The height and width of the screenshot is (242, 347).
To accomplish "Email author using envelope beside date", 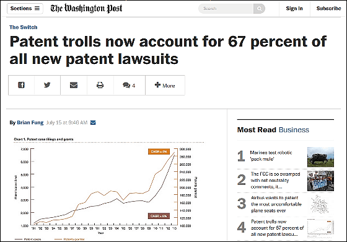I will [x=93, y=123].
